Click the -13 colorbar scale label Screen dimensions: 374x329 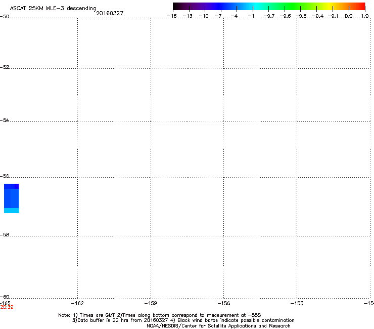tap(188, 16)
